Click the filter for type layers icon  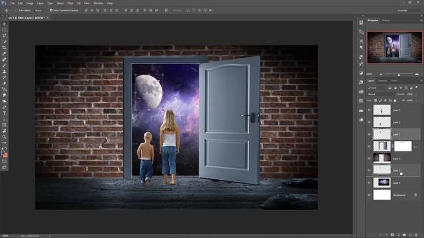click(x=400, y=88)
